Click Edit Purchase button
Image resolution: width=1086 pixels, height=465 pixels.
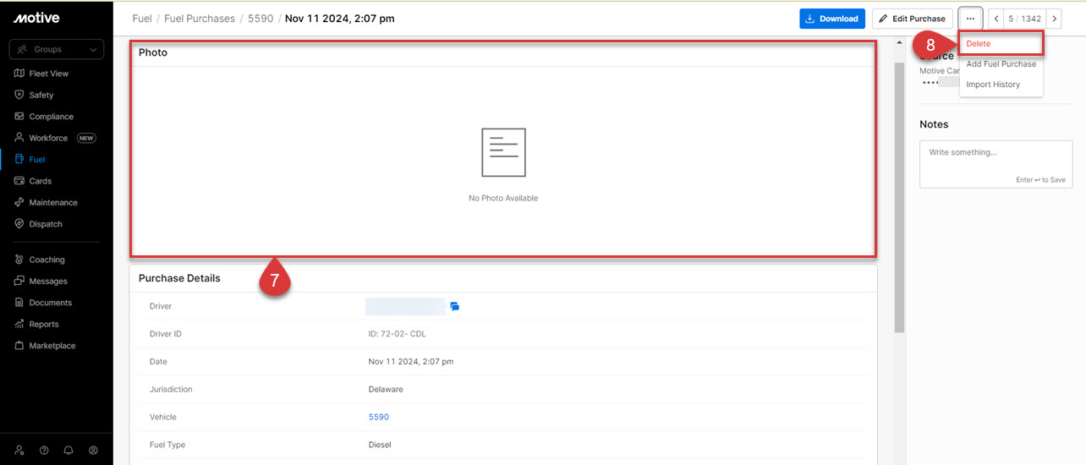[913, 19]
